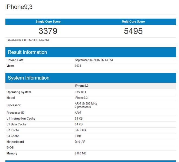
Task: Click the Views label
Action: [10, 66]
